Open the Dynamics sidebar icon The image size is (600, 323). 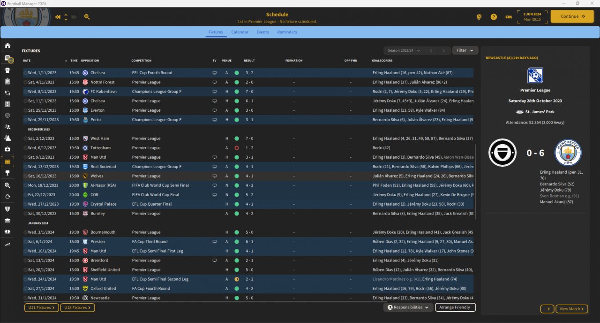pyautogui.click(x=7, y=93)
